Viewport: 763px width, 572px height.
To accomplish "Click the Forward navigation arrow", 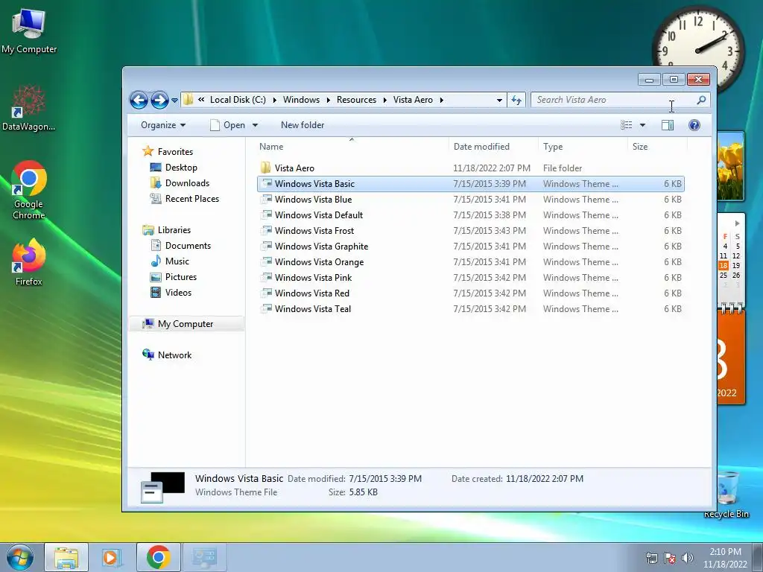I will point(159,101).
